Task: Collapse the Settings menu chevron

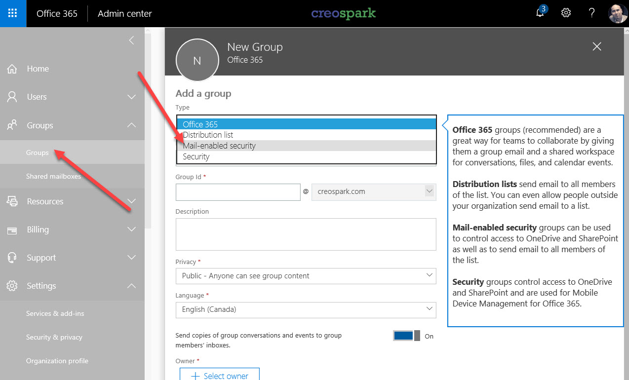Action: (x=131, y=286)
